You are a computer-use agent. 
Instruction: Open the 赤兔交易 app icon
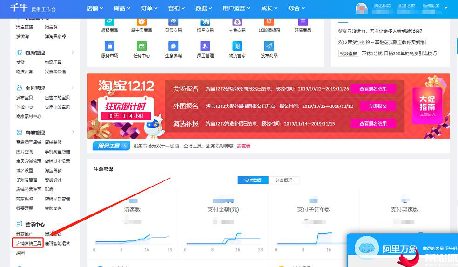point(237,22)
